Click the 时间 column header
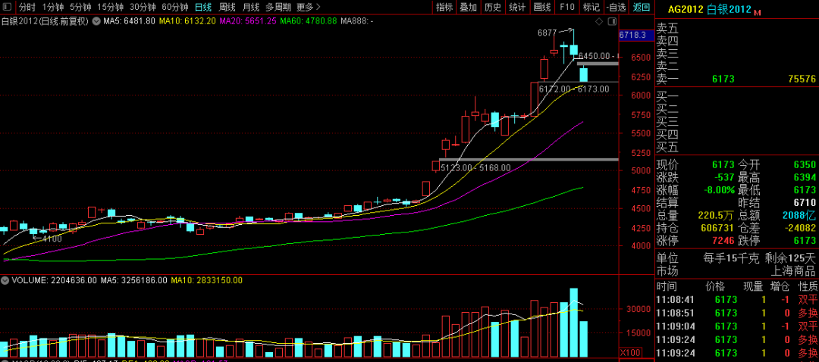Image resolution: width=819 pixels, height=362 pixels. tap(667, 286)
